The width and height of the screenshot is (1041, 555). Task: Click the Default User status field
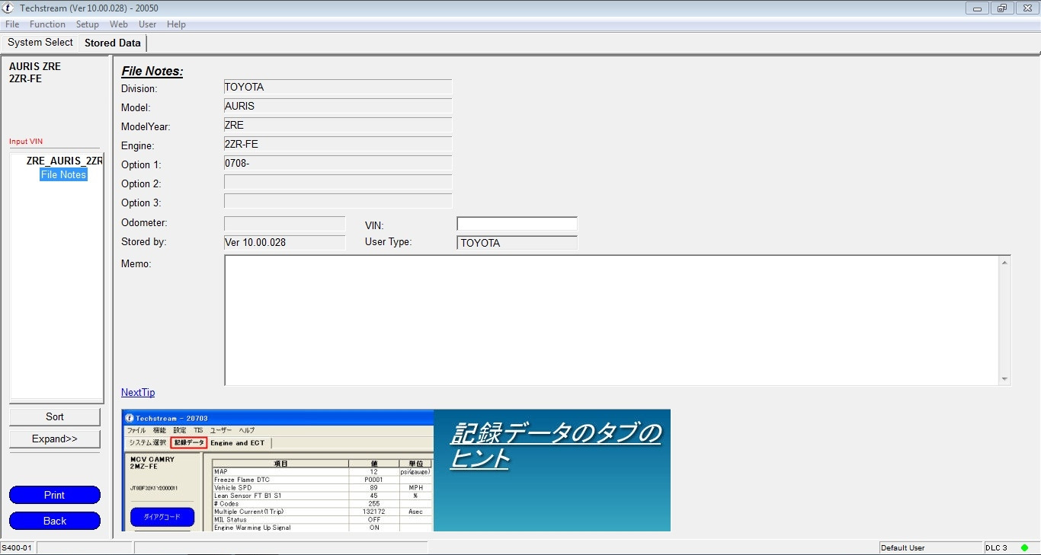tap(930, 547)
